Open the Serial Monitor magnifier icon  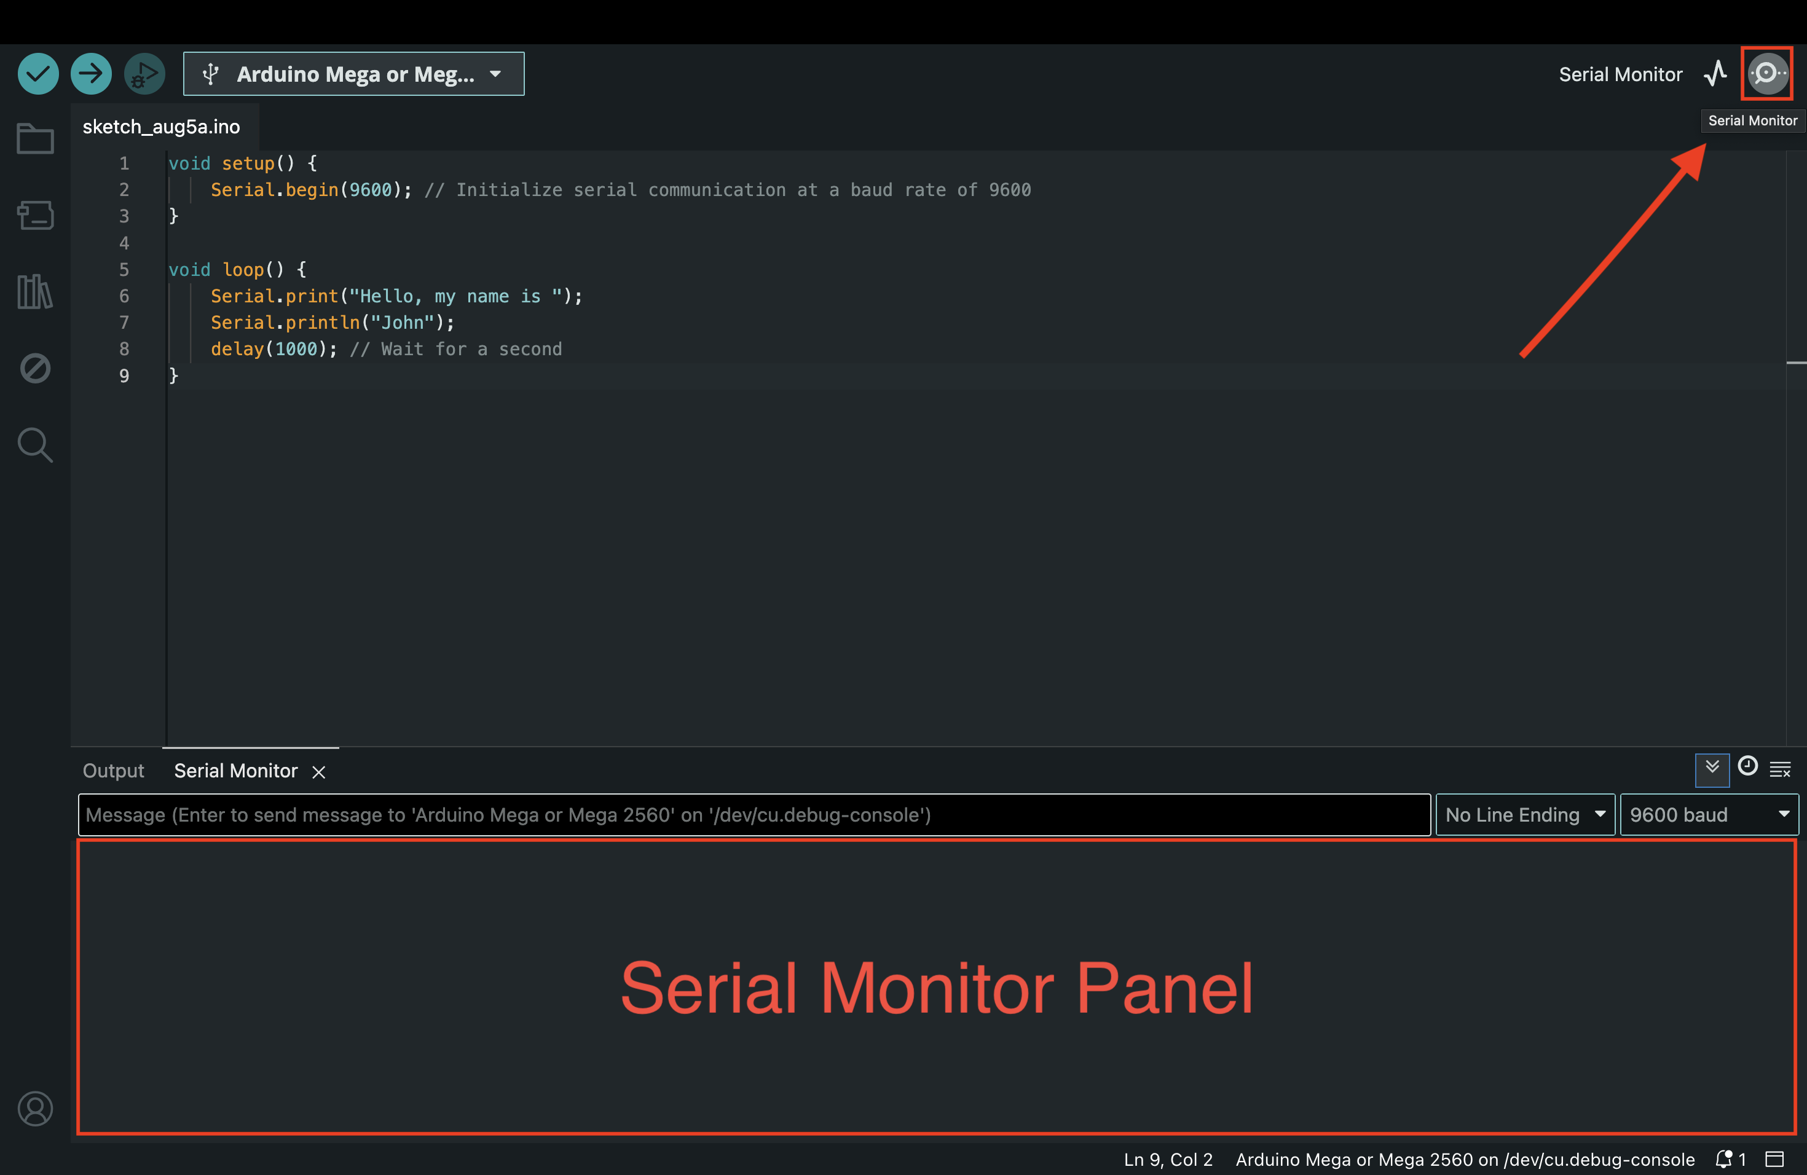1768,74
